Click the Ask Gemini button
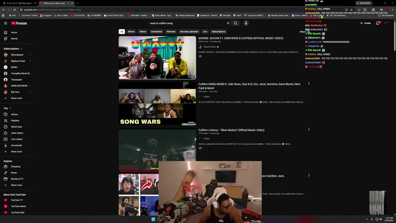 364,3
